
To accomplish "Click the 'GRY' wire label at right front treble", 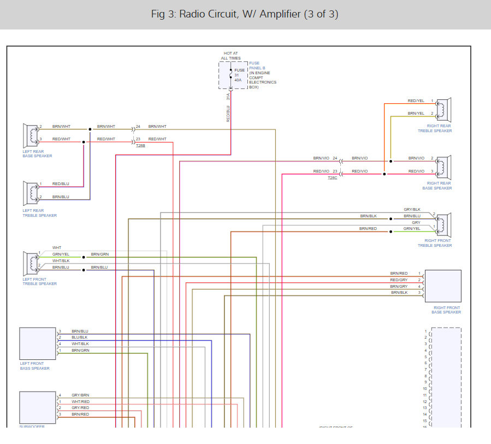I will pos(416,223).
